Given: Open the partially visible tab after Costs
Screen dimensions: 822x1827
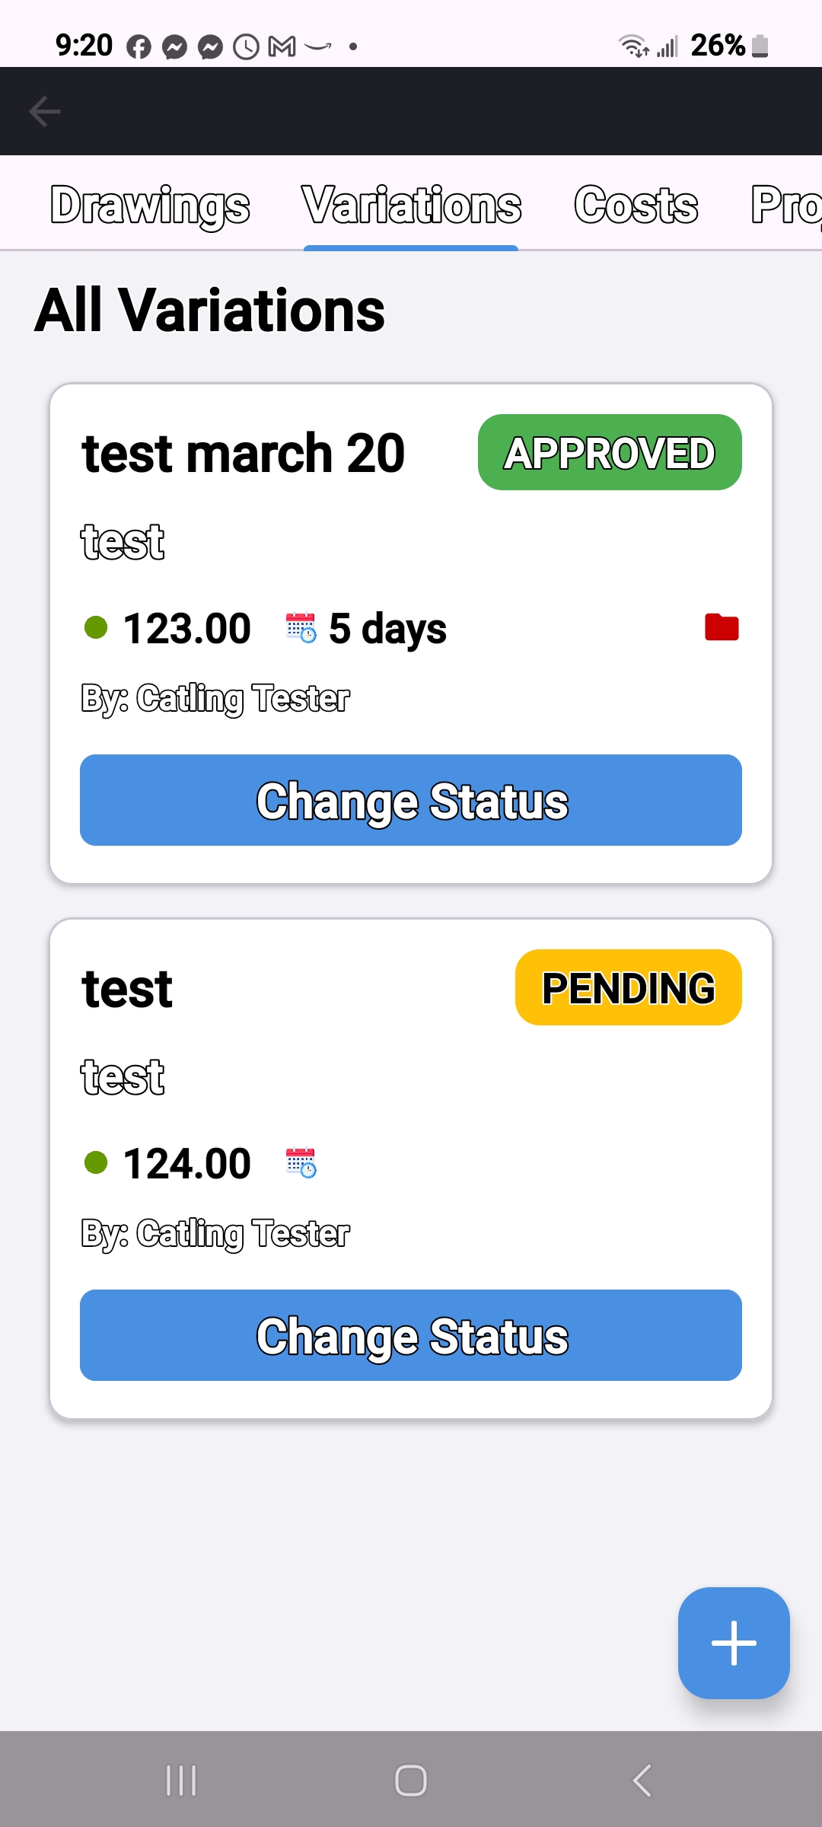Looking at the screenshot, I should (x=786, y=206).
